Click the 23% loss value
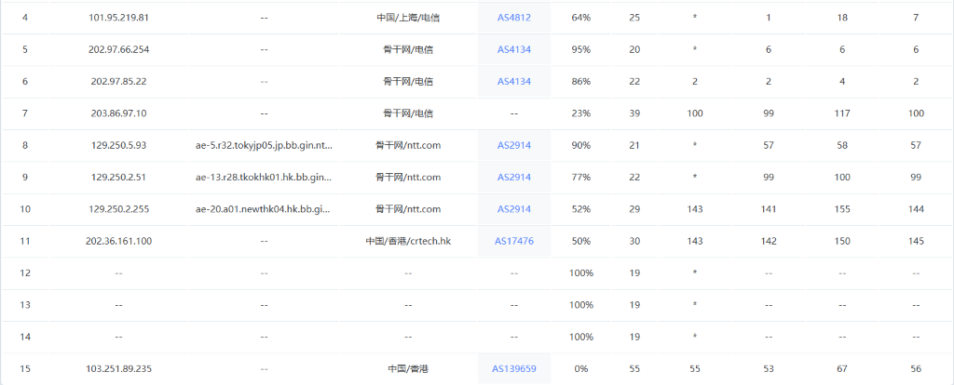The width and height of the screenshot is (954, 385). pos(581,113)
